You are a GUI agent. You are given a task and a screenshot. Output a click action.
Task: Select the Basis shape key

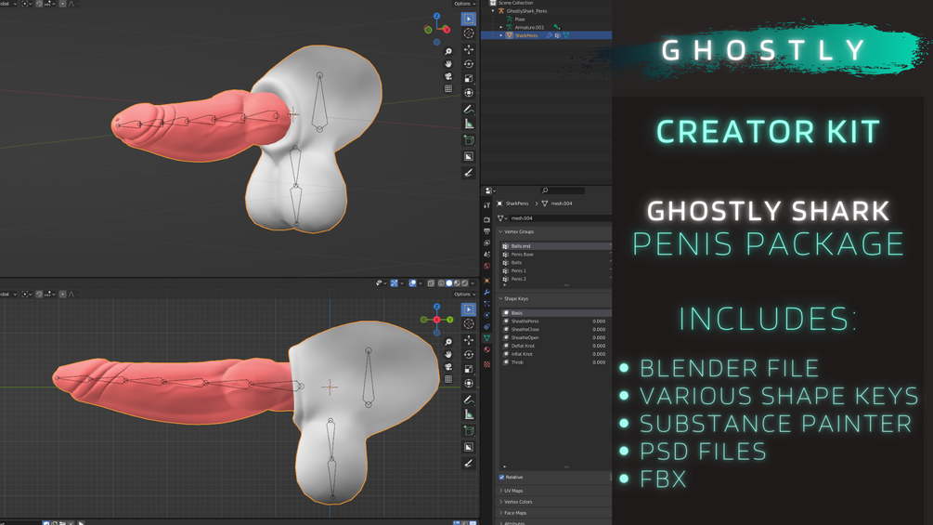[x=557, y=312]
